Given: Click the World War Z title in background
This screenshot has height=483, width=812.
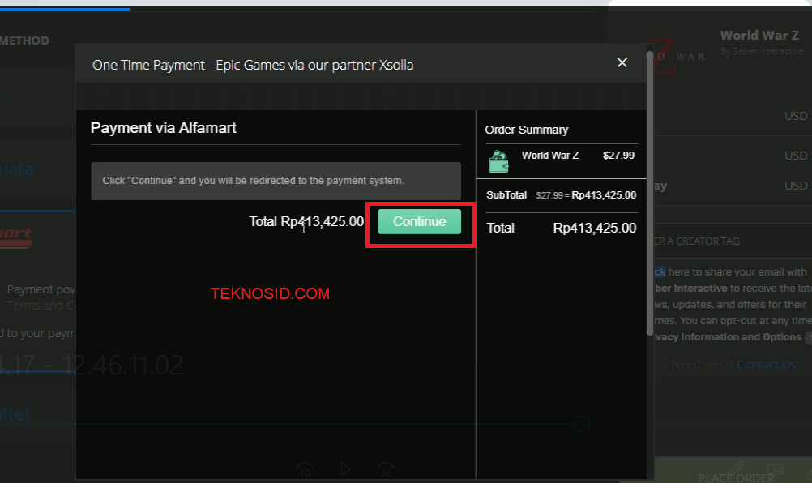Looking at the screenshot, I should coord(759,35).
